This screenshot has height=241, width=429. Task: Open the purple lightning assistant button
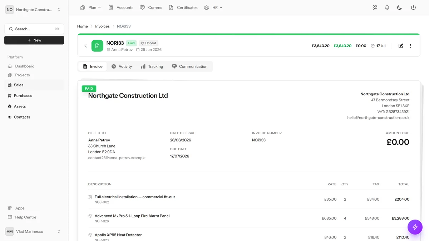(415, 227)
